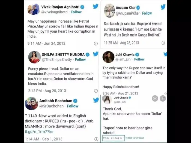Open the three-dot more options menu
191x143 pixels.
163,98
